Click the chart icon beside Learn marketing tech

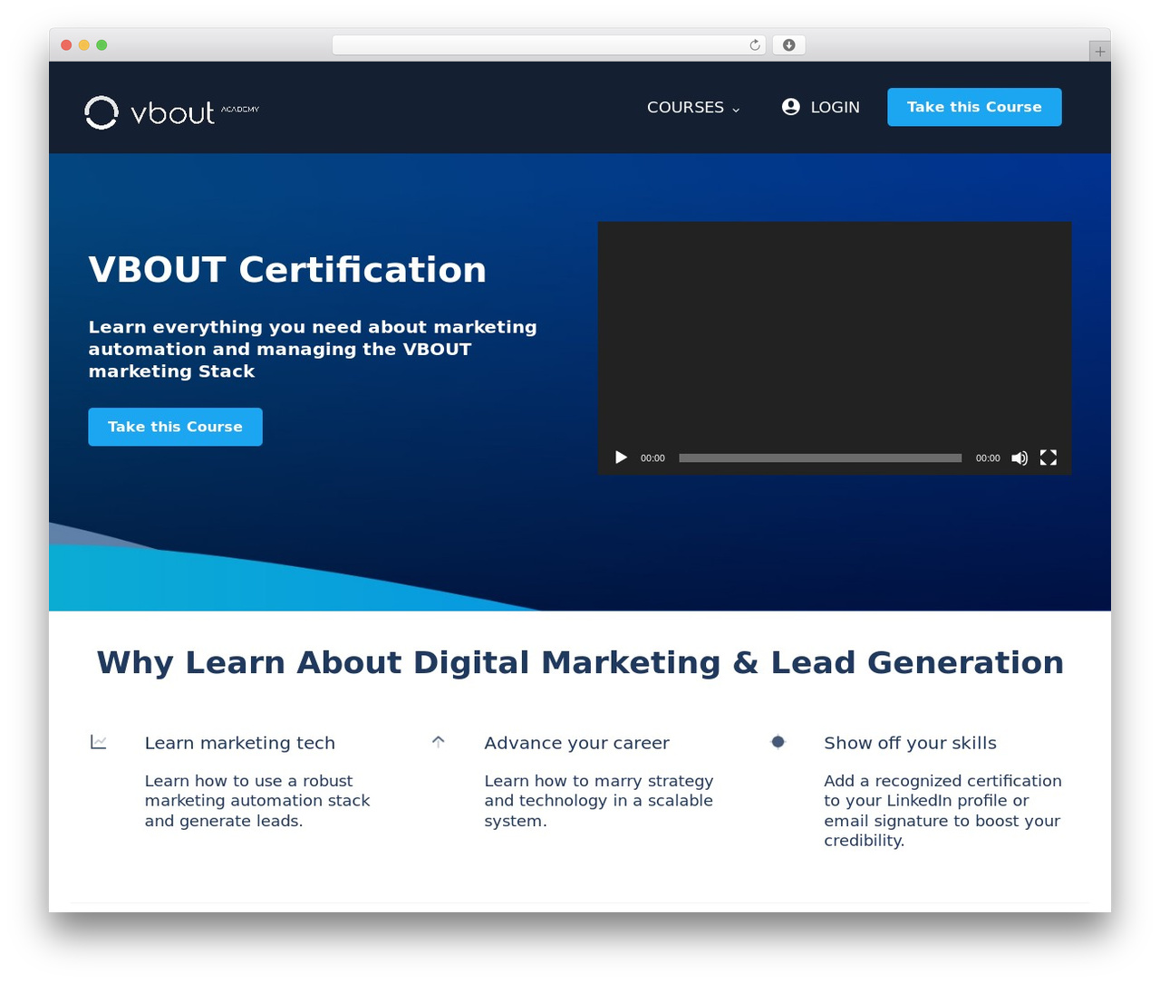point(99,742)
